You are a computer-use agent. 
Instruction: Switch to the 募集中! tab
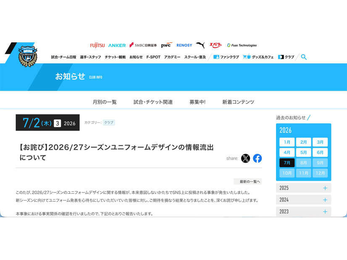[197, 102]
